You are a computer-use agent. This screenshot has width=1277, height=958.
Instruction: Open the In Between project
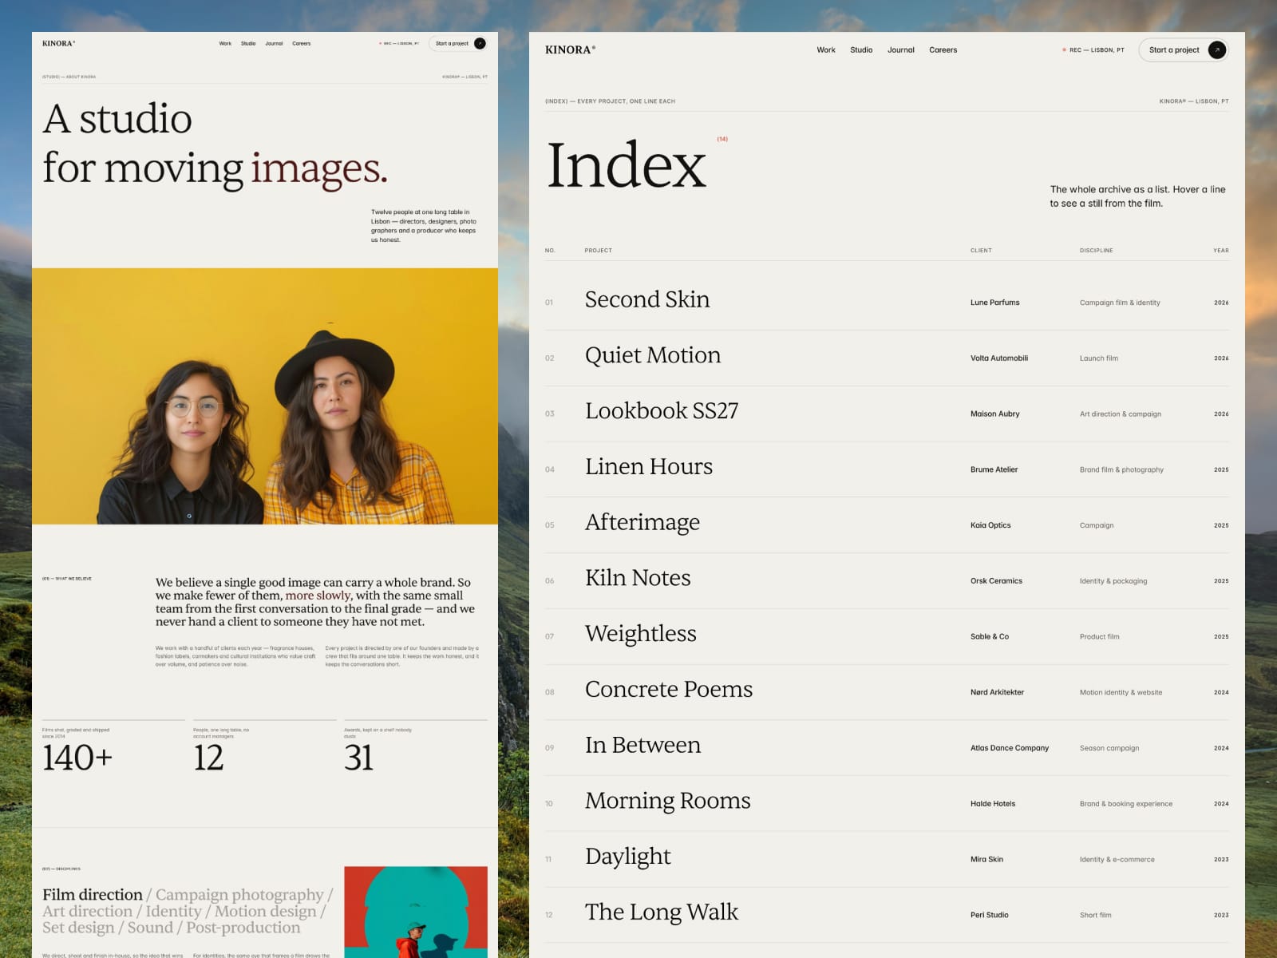point(643,745)
